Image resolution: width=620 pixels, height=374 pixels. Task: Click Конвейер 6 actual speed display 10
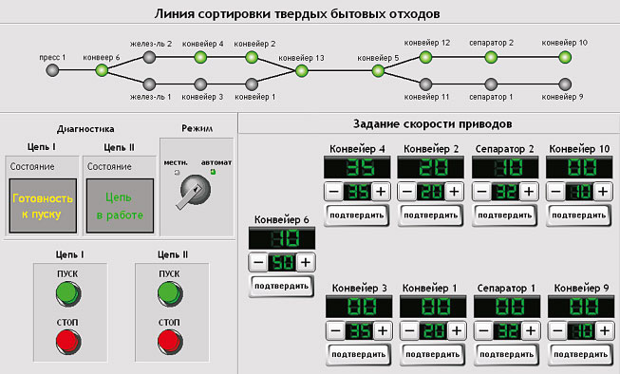pyautogui.click(x=282, y=238)
